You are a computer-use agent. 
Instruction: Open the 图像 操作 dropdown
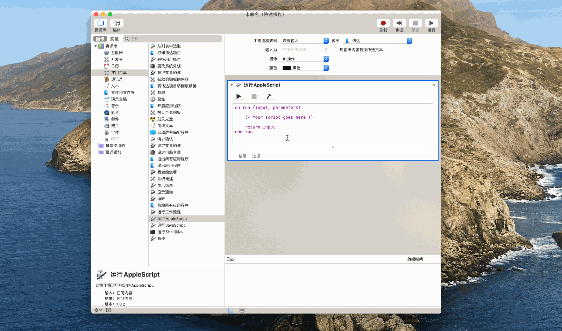click(305, 59)
